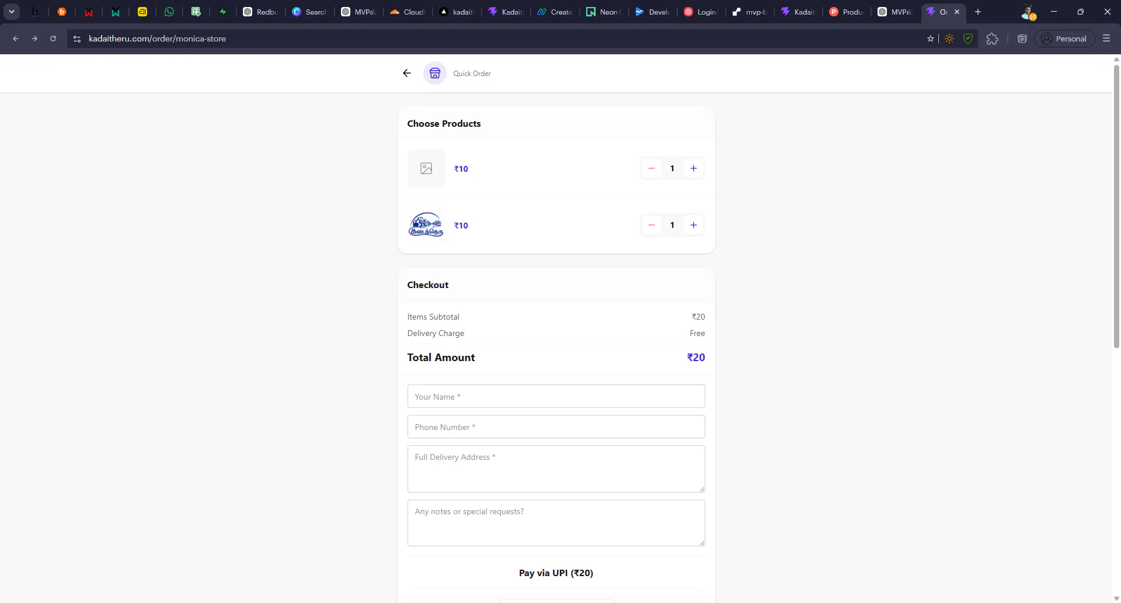Click the Delivery Charge Free value
1121x603 pixels.
click(697, 333)
